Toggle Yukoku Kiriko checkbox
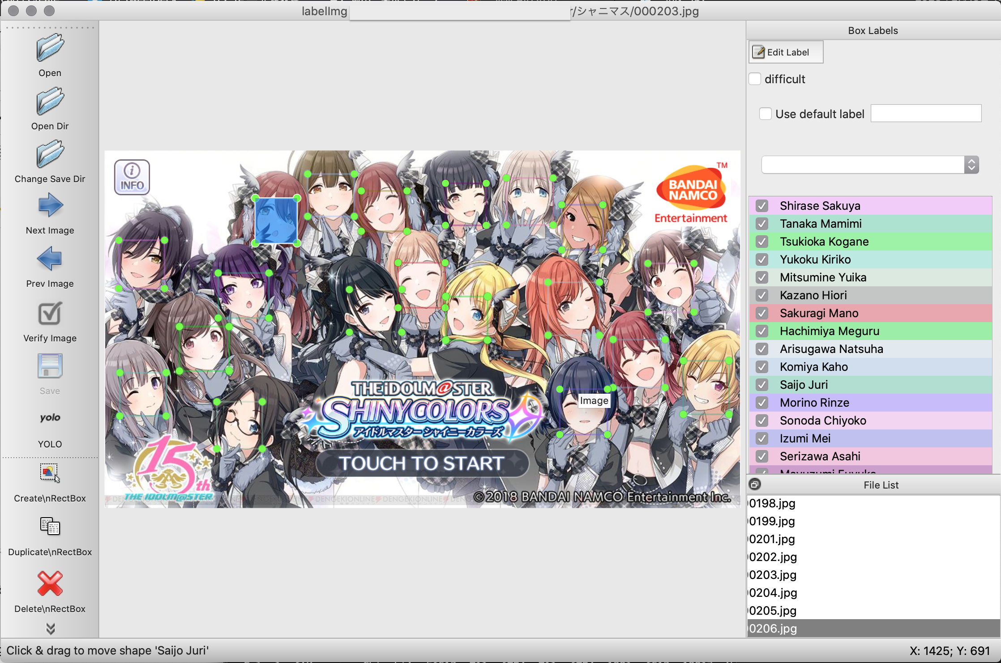Screen dimensions: 1001x663 tap(761, 259)
